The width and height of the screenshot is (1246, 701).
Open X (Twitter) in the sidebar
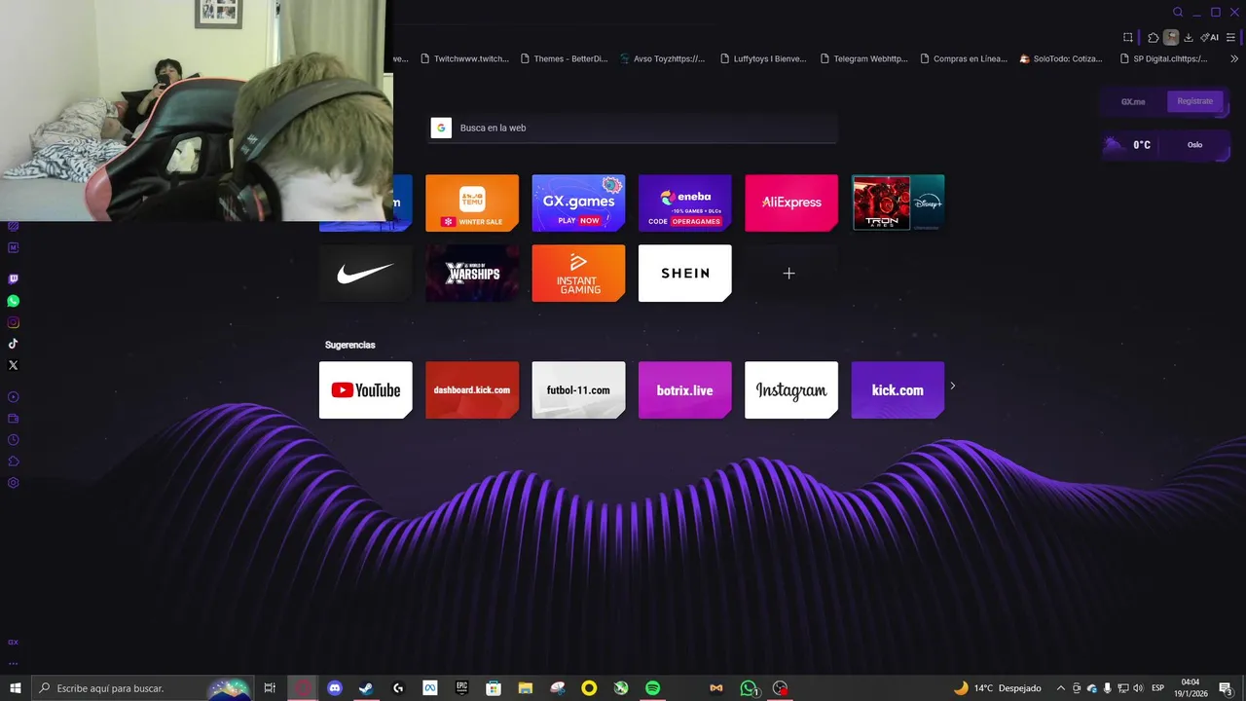(x=13, y=365)
